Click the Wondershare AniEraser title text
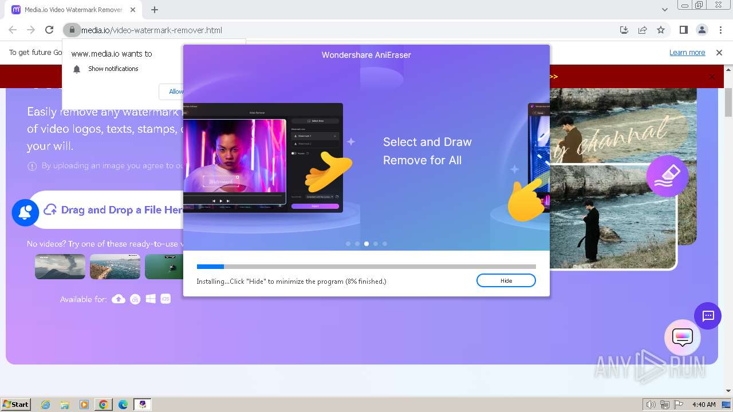The width and height of the screenshot is (733, 412). pyautogui.click(x=366, y=55)
